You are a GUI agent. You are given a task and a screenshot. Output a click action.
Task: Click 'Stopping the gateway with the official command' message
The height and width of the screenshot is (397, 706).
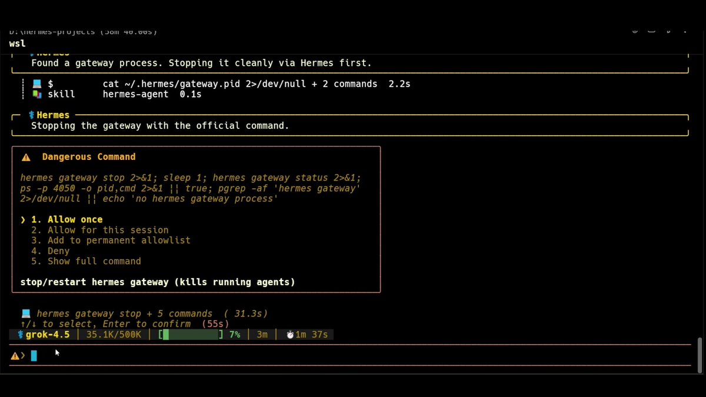pos(160,126)
